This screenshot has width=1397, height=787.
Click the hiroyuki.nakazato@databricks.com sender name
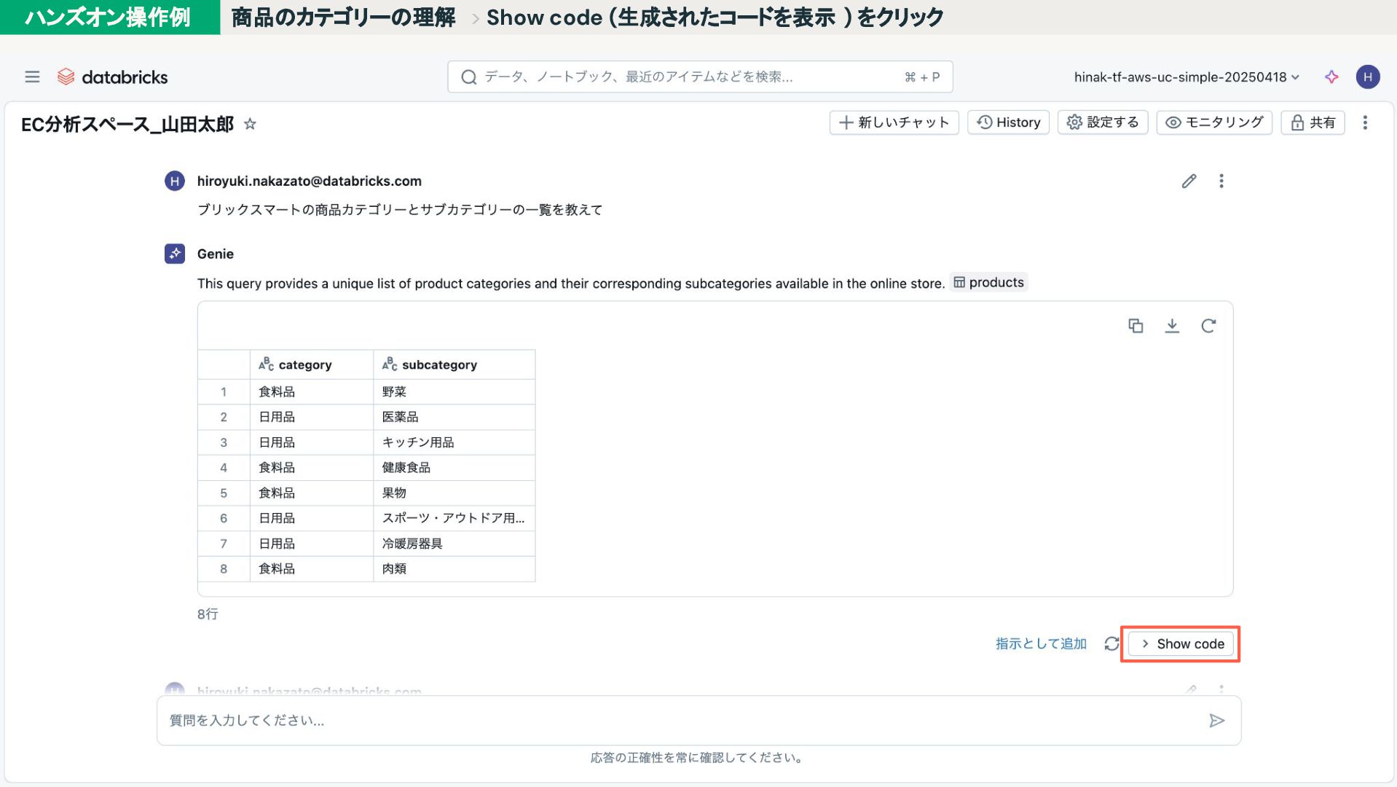(310, 181)
